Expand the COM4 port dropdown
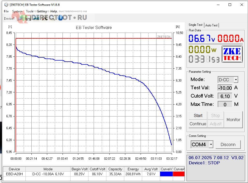The width and height of the screenshot is (248, 183). (211, 144)
